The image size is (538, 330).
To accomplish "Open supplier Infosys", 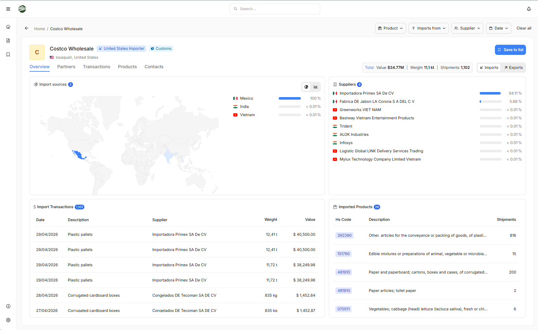I will pyautogui.click(x=346, y=143).
